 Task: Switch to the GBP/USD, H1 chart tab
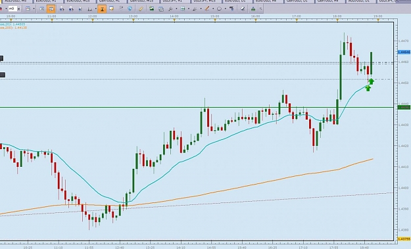[111, 1]
